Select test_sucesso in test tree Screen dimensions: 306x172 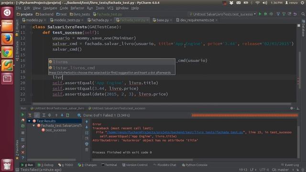[55, 130]
